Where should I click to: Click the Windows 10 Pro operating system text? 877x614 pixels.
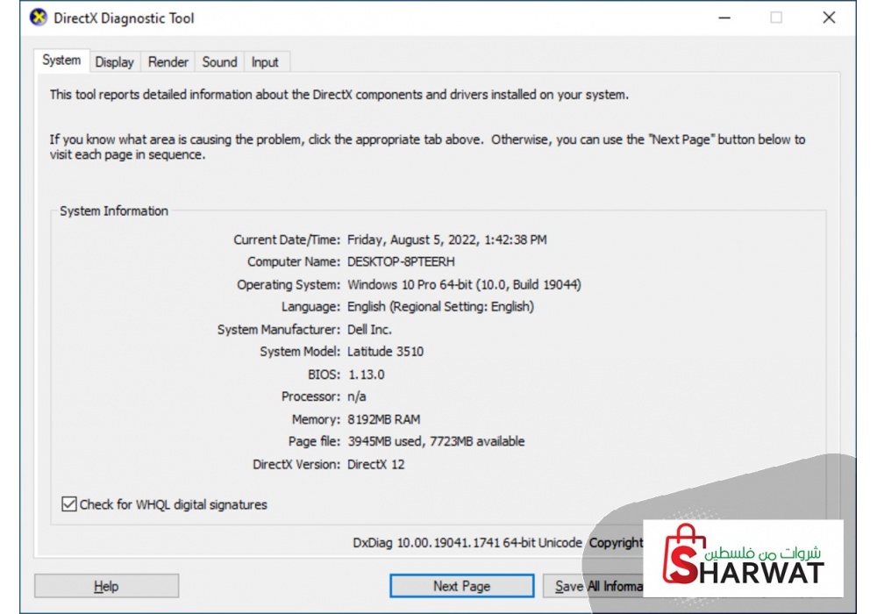pyautogui.click(x=464, y=284)
